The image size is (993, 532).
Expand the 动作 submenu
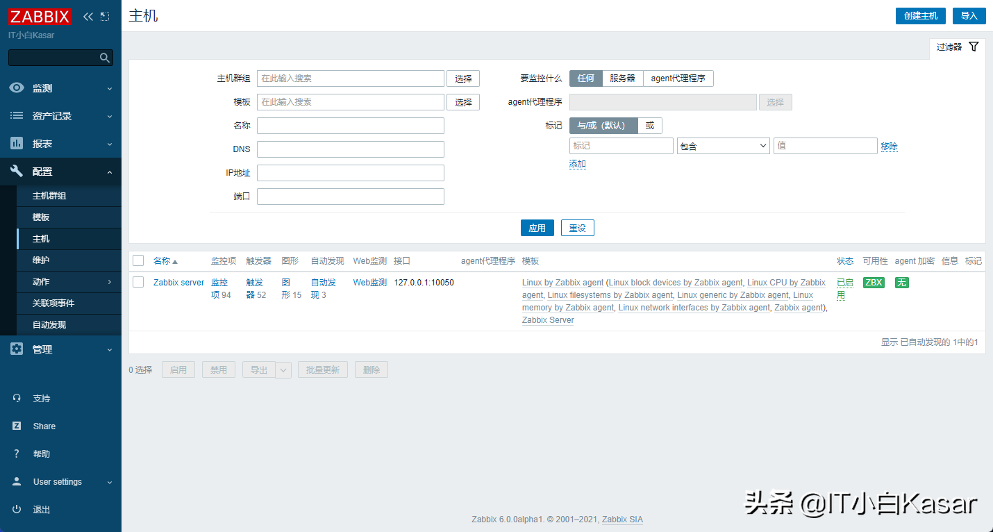click(69, 281)
